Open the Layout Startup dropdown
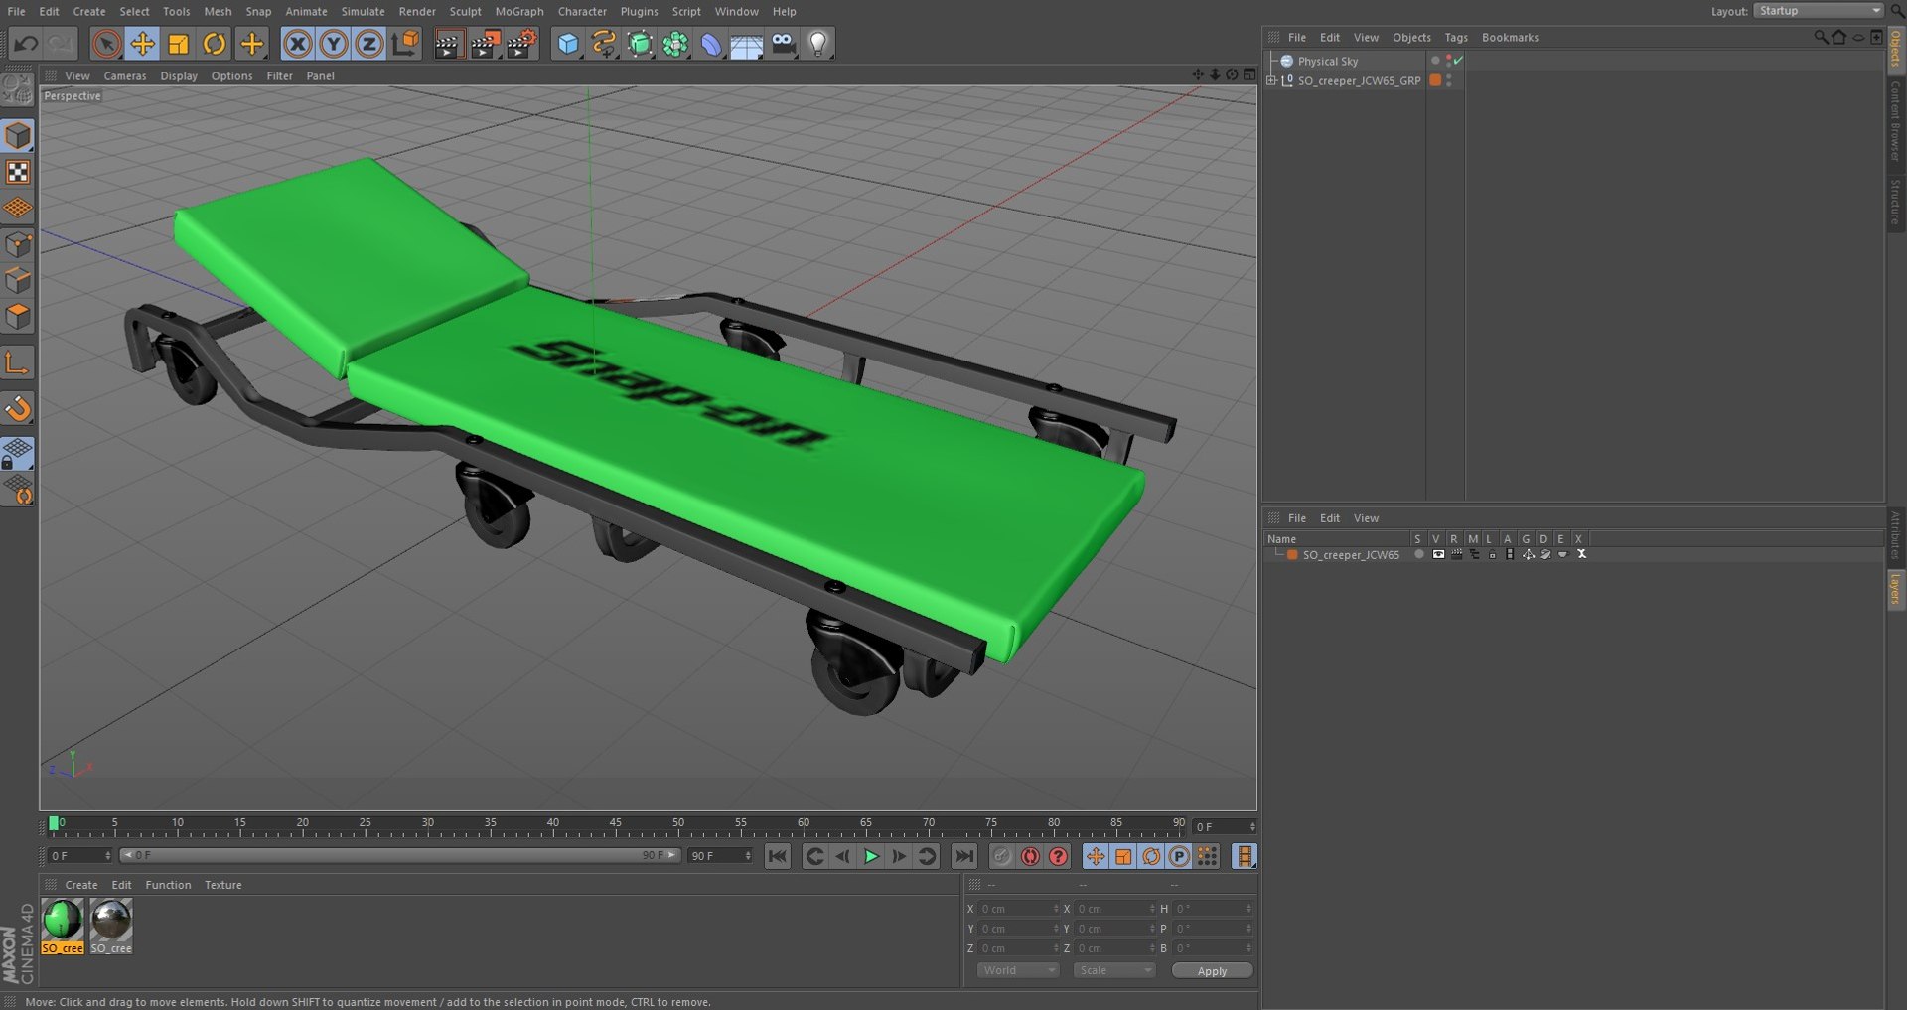 tap(1819, 11)
